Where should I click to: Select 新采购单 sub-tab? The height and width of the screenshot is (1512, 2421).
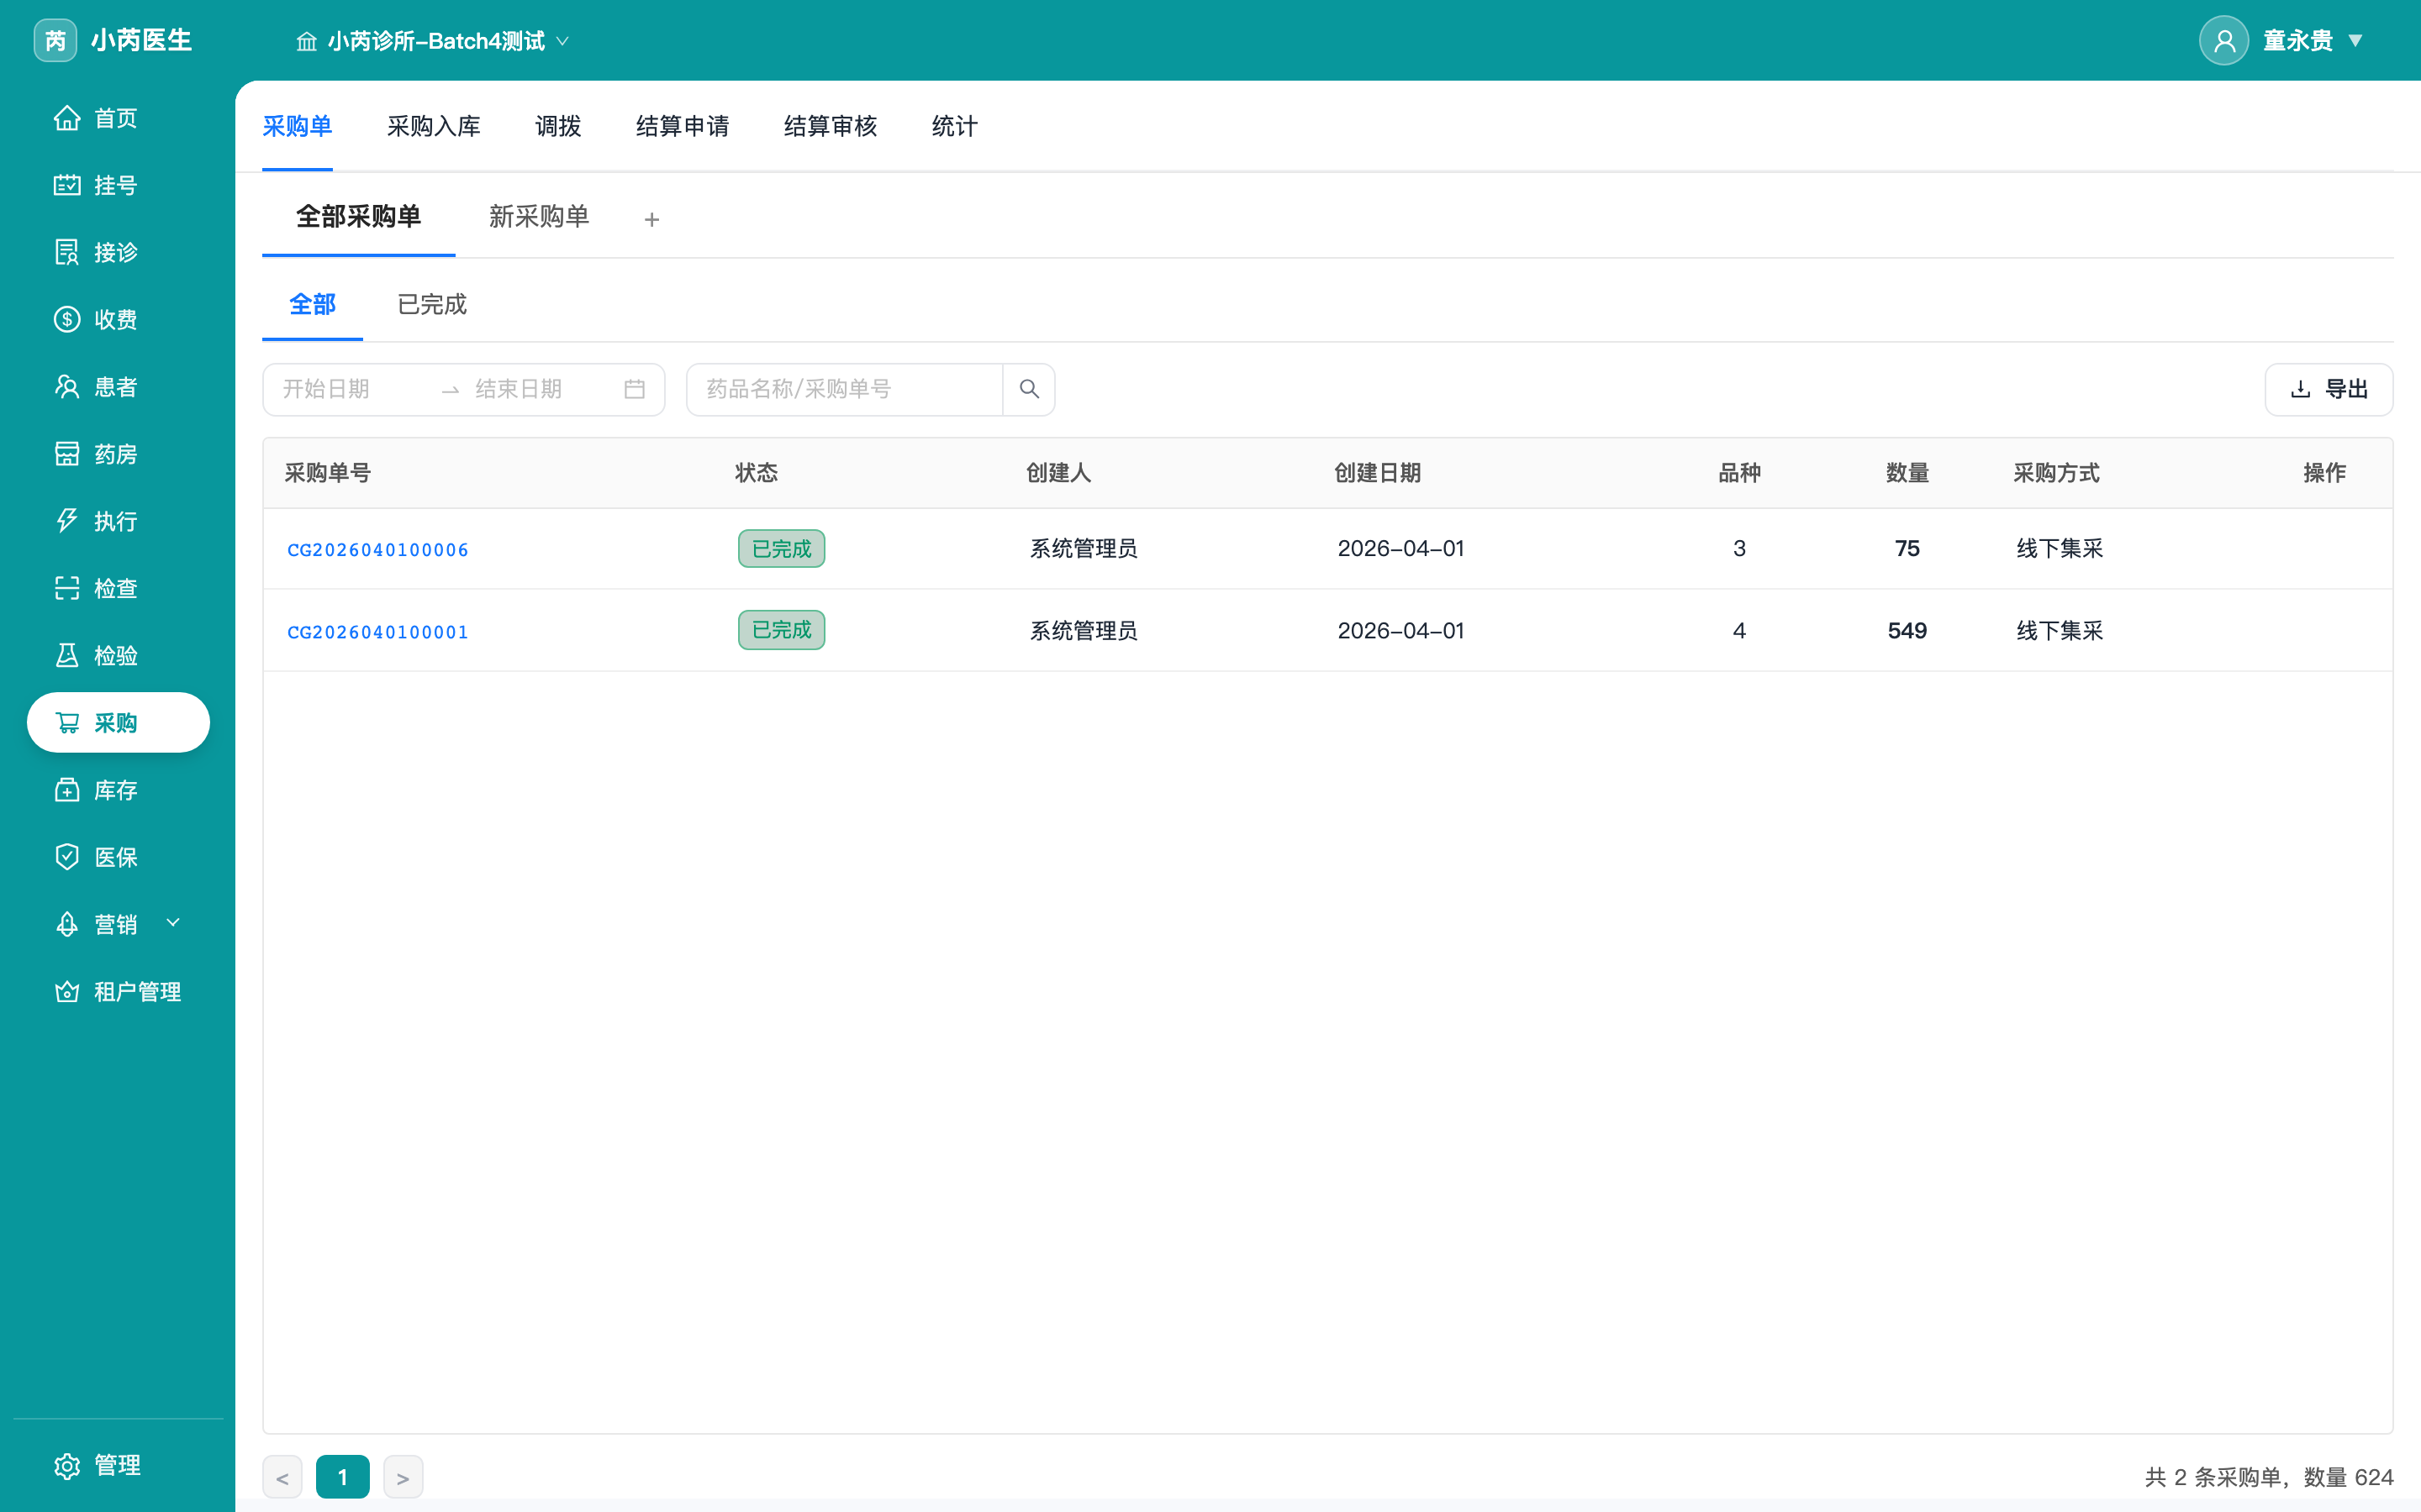(538, 216)
